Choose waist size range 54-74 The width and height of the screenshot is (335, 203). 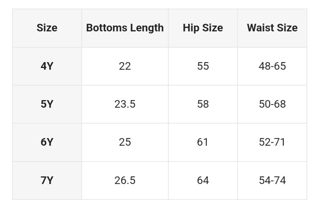(272, 180)
